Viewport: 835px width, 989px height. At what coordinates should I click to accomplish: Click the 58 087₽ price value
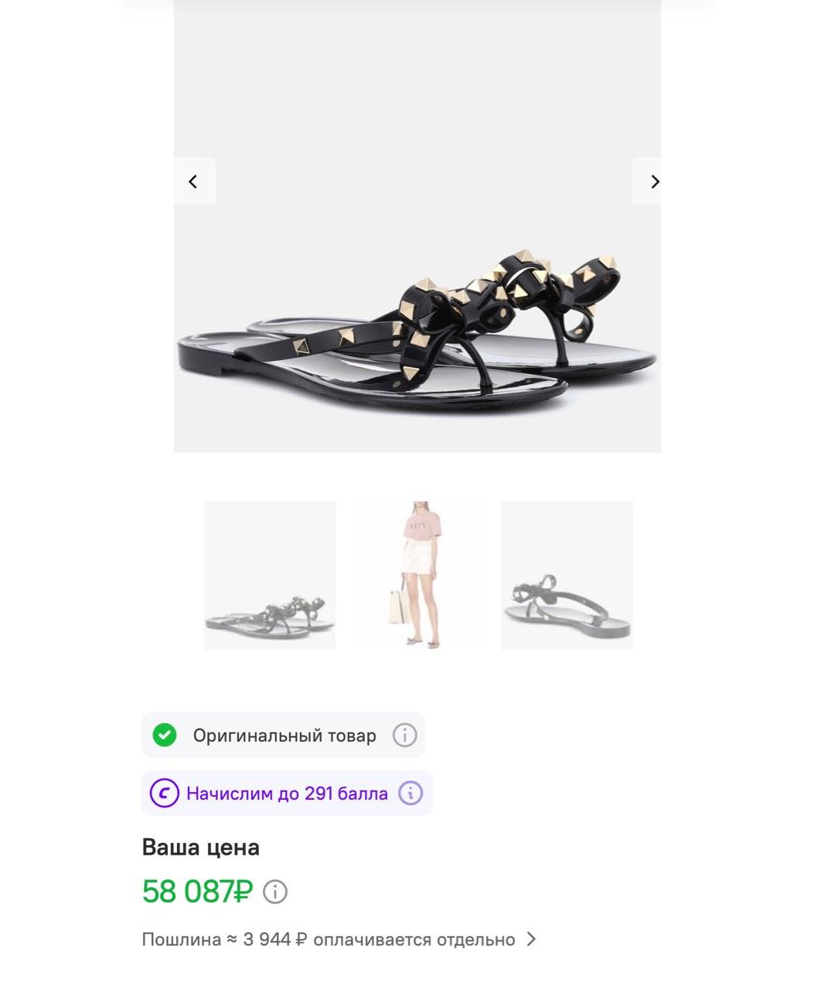pyautogui.click(x=197, y=892)
